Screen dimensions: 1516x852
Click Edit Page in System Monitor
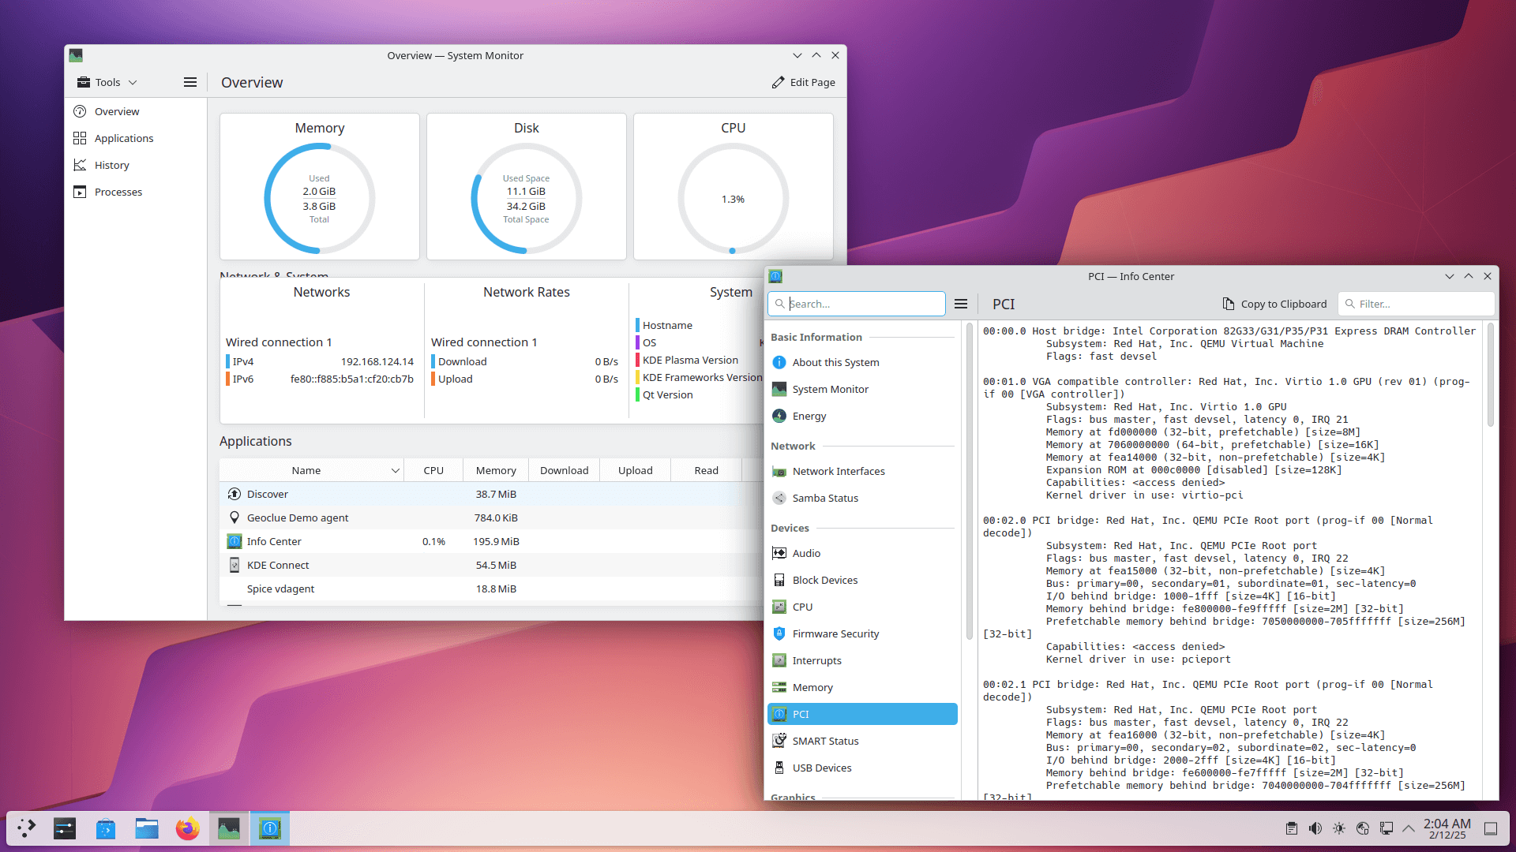click(803, 82)
